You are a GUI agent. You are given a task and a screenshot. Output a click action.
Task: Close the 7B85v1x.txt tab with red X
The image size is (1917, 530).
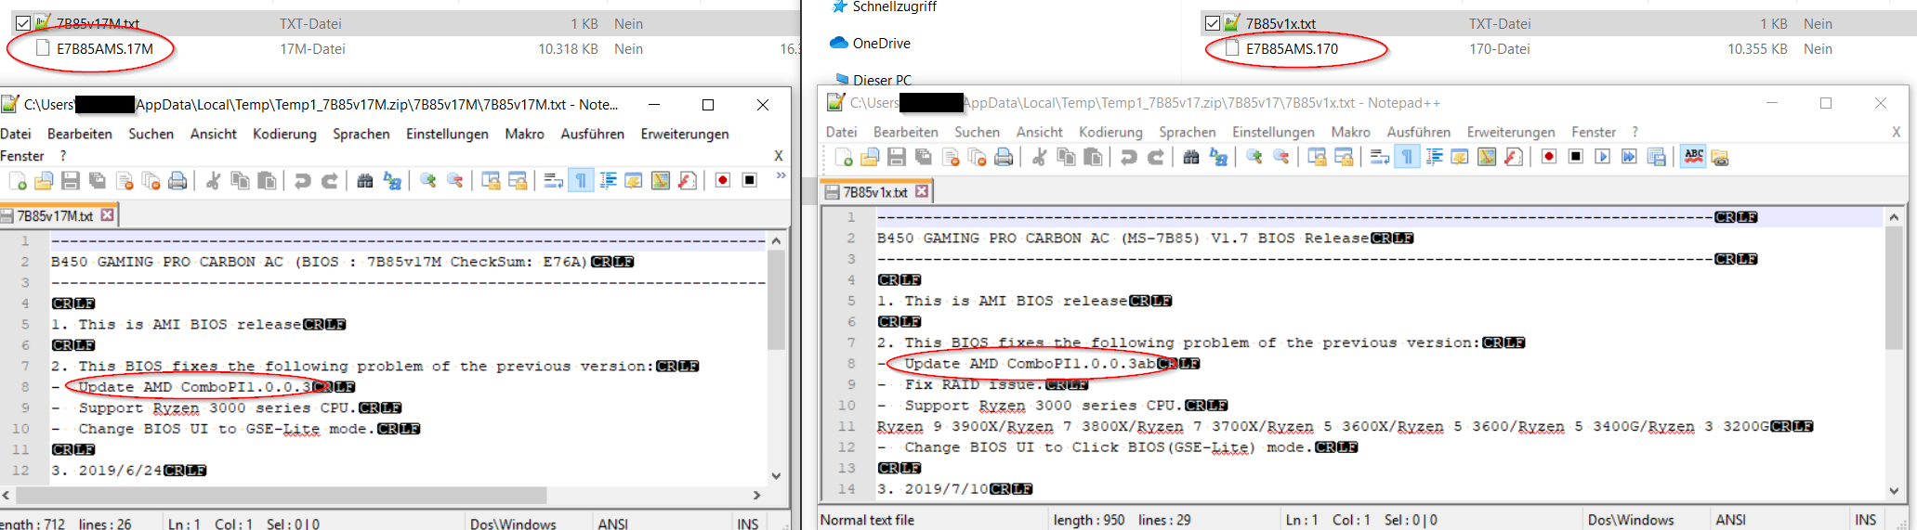tap(922, 191)
